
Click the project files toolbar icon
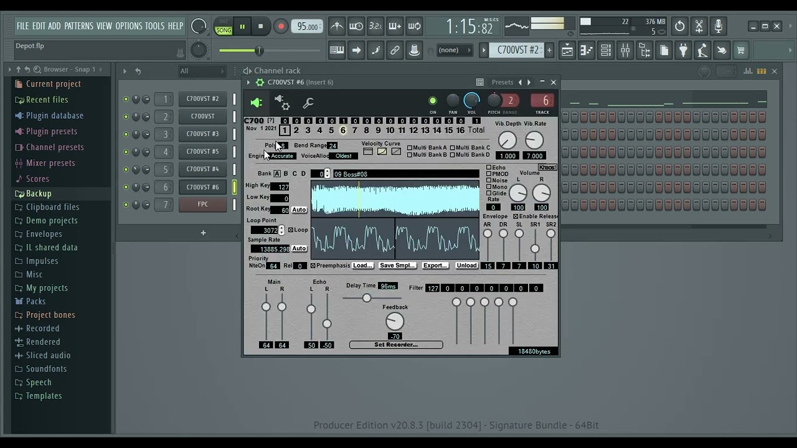coord(664,50)
